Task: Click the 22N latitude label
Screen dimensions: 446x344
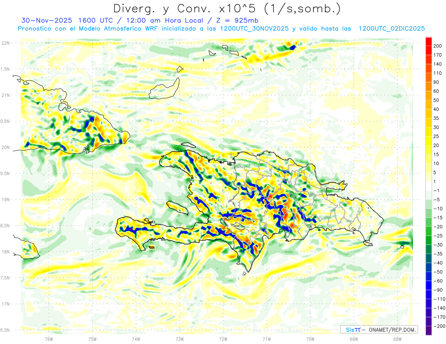Action: point(5,43)
